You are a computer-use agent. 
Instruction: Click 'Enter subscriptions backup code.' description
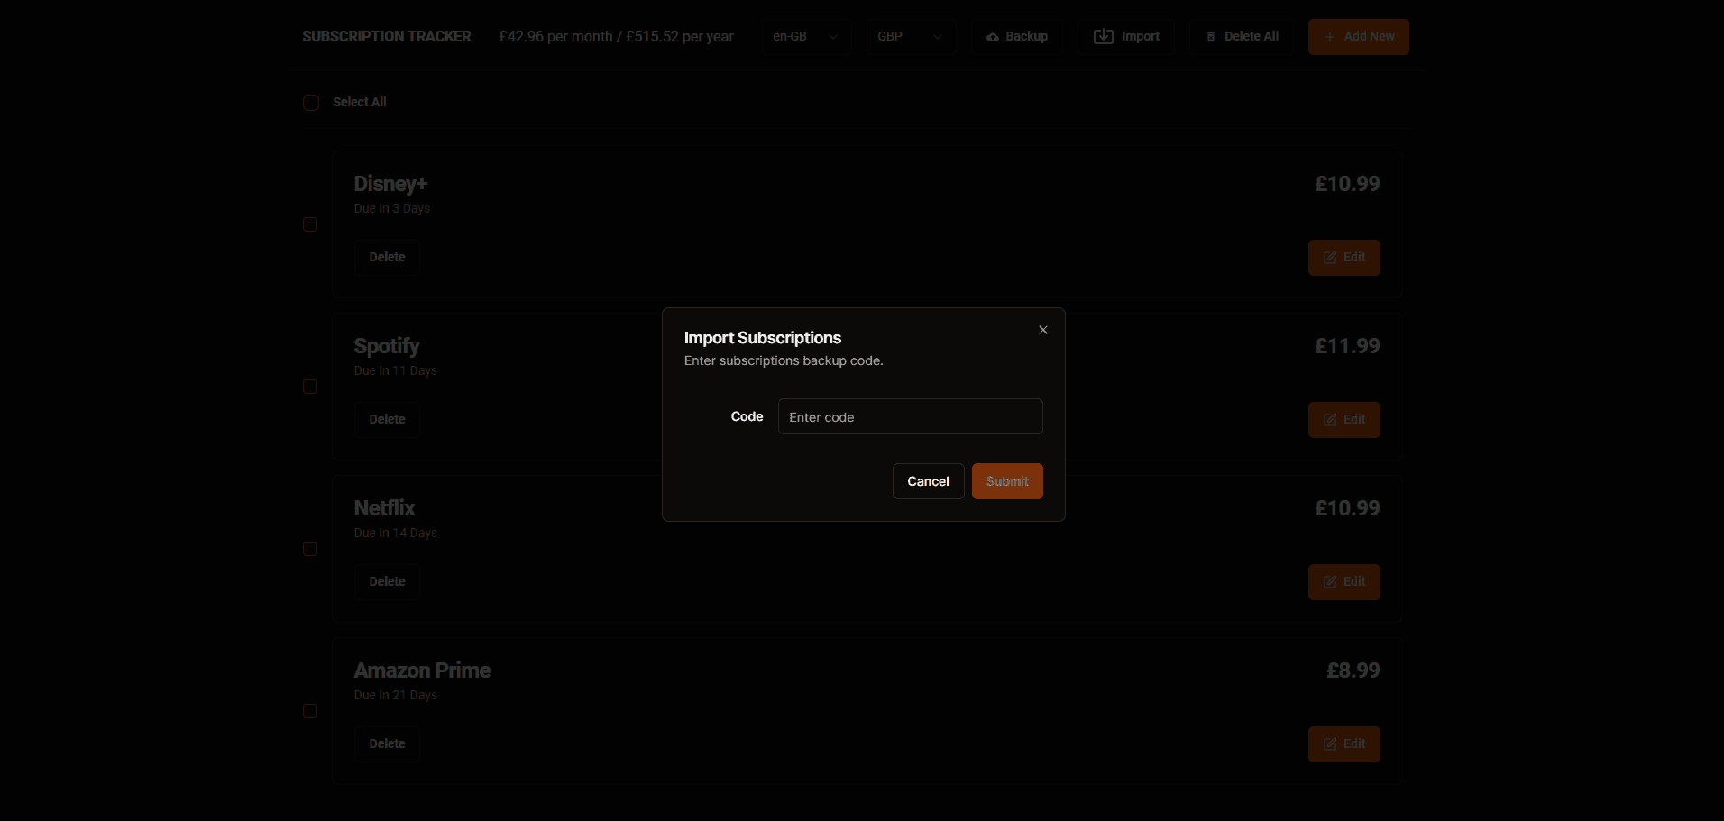click(x=784, y=360)
